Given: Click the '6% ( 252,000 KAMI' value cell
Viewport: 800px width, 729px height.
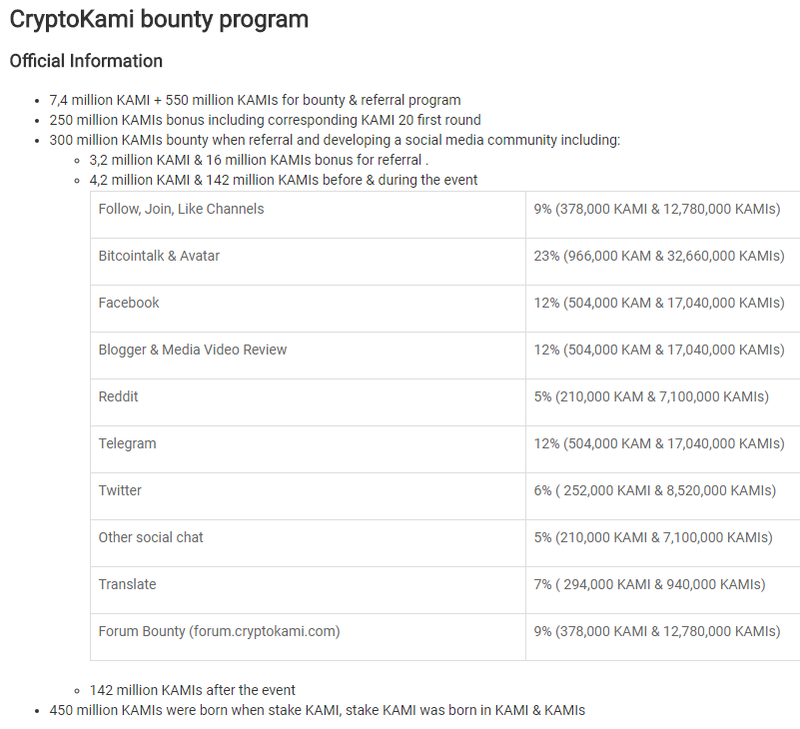Looking at the screenshot, I should tap(663, 496).
